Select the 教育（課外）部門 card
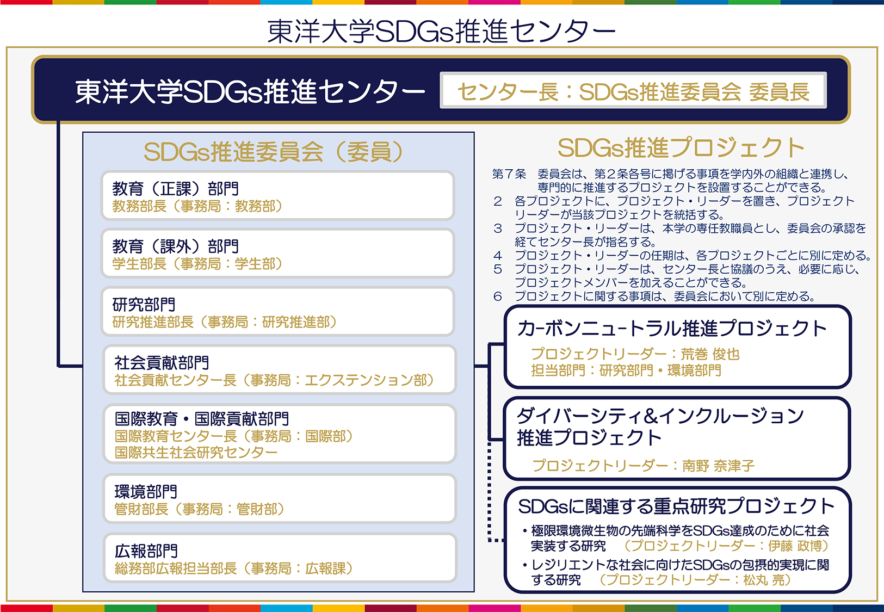Screen dimensions: 884x612 (x=277, y=253)
